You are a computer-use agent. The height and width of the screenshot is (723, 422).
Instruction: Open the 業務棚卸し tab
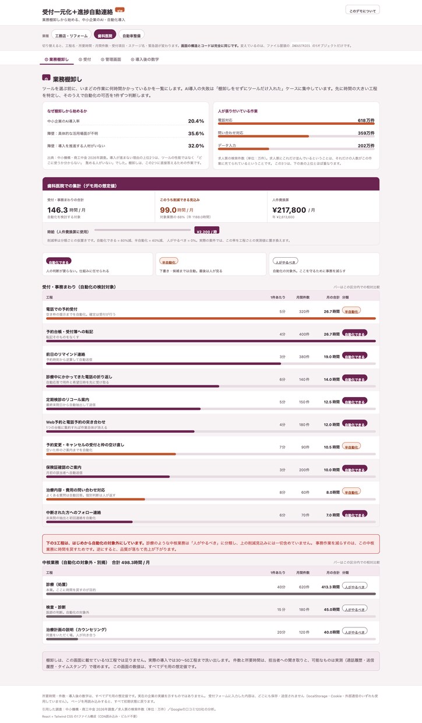[x=57, y=59]
